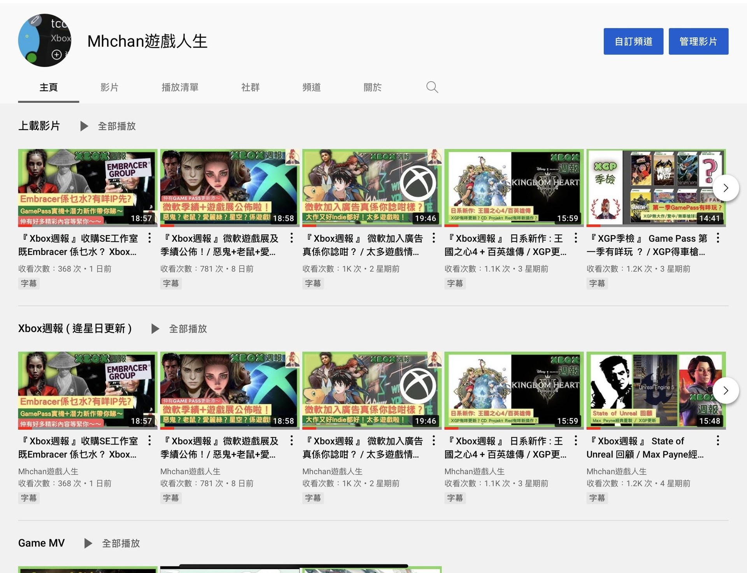Viewport: 747px width, 573px height.
Task: Switch to the 影片 tab
Action: pos(109,87)
